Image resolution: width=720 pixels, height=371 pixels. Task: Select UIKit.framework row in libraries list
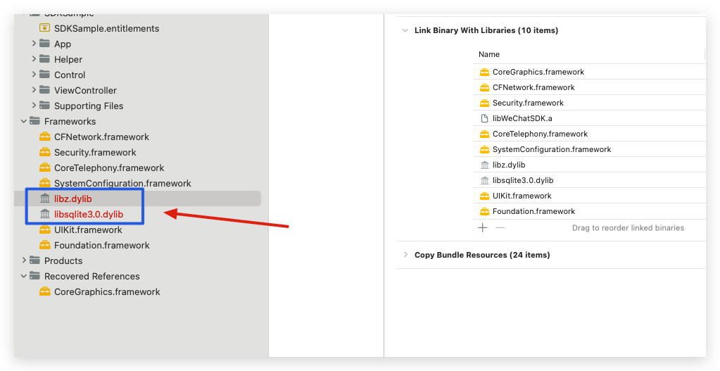(x=590, y=196)
